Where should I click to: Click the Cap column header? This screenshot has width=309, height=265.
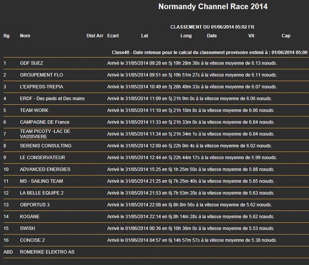click(x=286, y=36)
